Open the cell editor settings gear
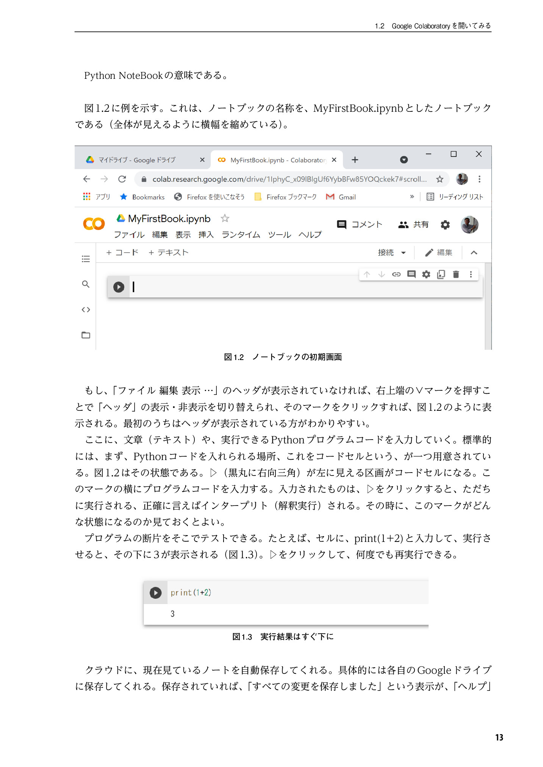 point(426,274)
